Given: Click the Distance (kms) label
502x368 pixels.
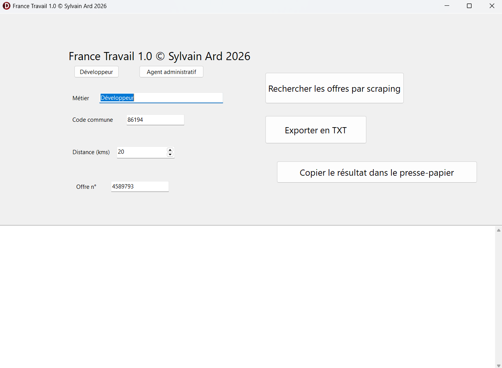Looking at the screenshot, I should click(x=91, y=152).
